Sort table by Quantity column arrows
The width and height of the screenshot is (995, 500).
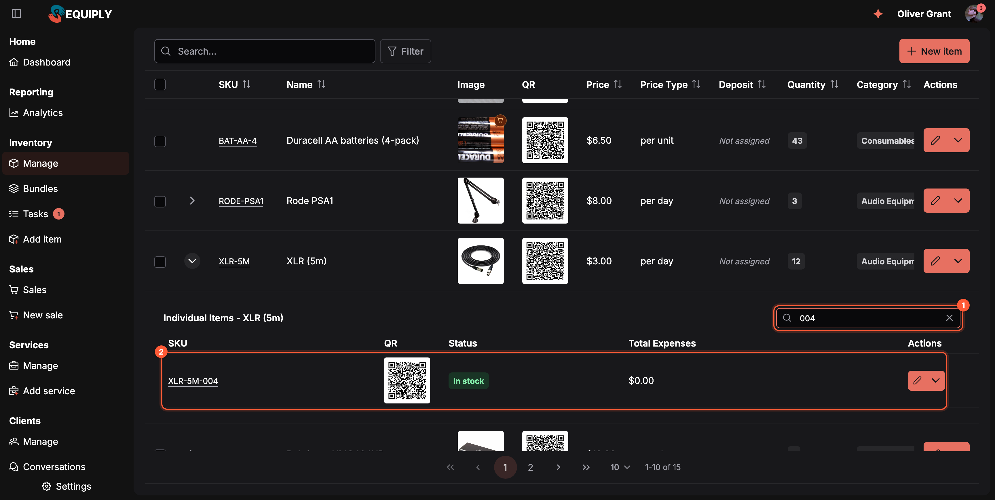834,84
